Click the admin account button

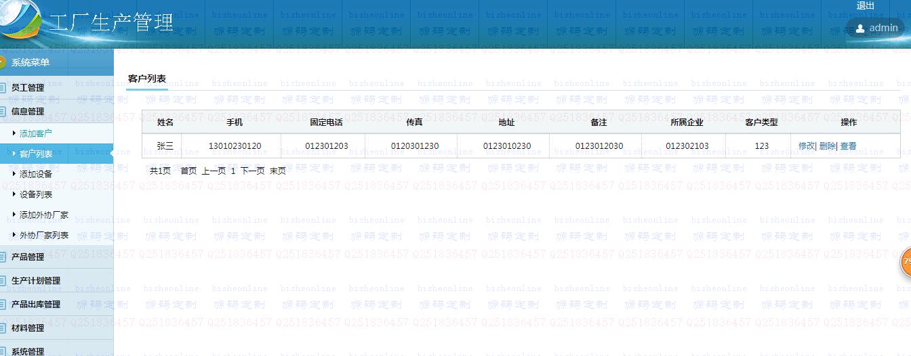point(876,28)
